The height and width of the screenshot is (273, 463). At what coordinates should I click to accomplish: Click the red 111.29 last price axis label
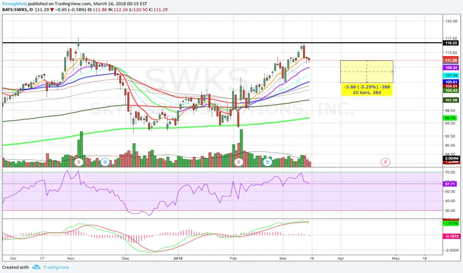coord(451,60)
